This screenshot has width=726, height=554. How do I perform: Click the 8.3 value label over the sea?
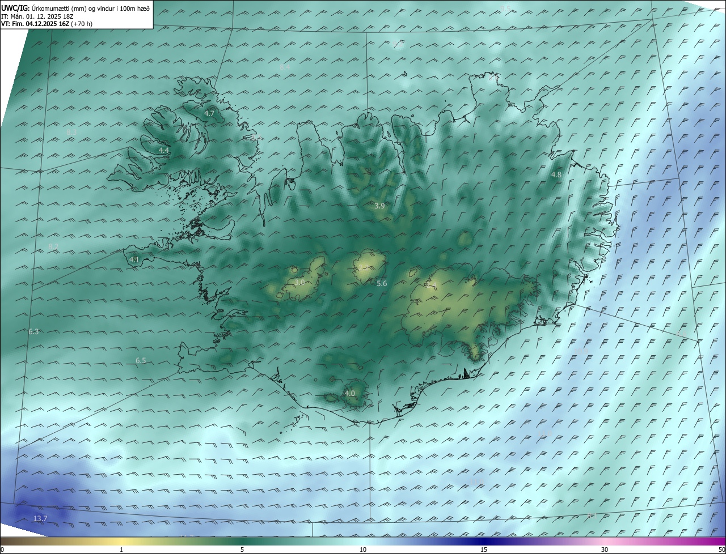pos(71,132)
